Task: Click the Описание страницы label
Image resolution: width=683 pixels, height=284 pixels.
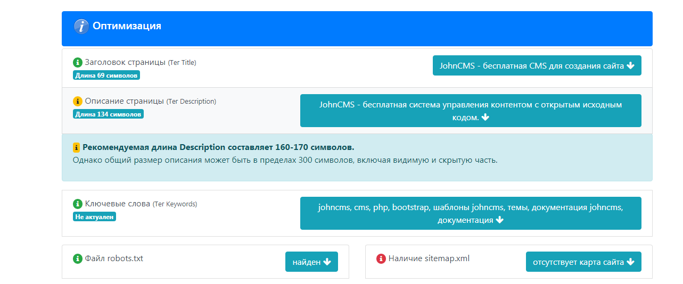Action: pyautogui.click(x=125, y=101)
